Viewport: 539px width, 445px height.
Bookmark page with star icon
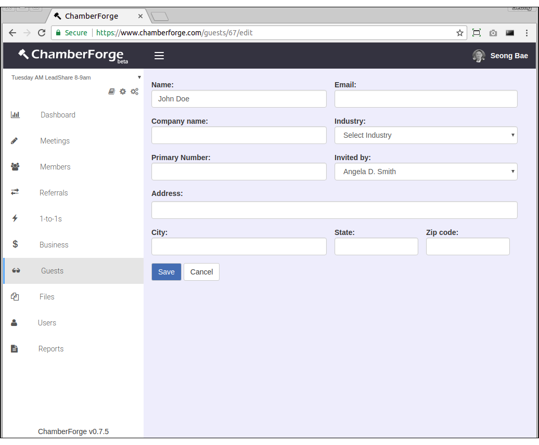click(x=460, y=33)
